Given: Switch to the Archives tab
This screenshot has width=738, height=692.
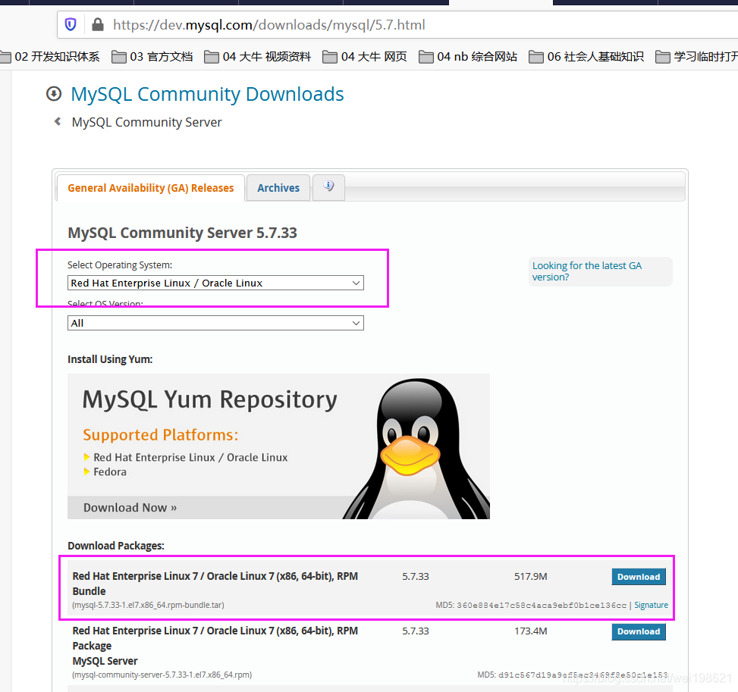Looking at the screenshot, I should [x=278, y=188].
